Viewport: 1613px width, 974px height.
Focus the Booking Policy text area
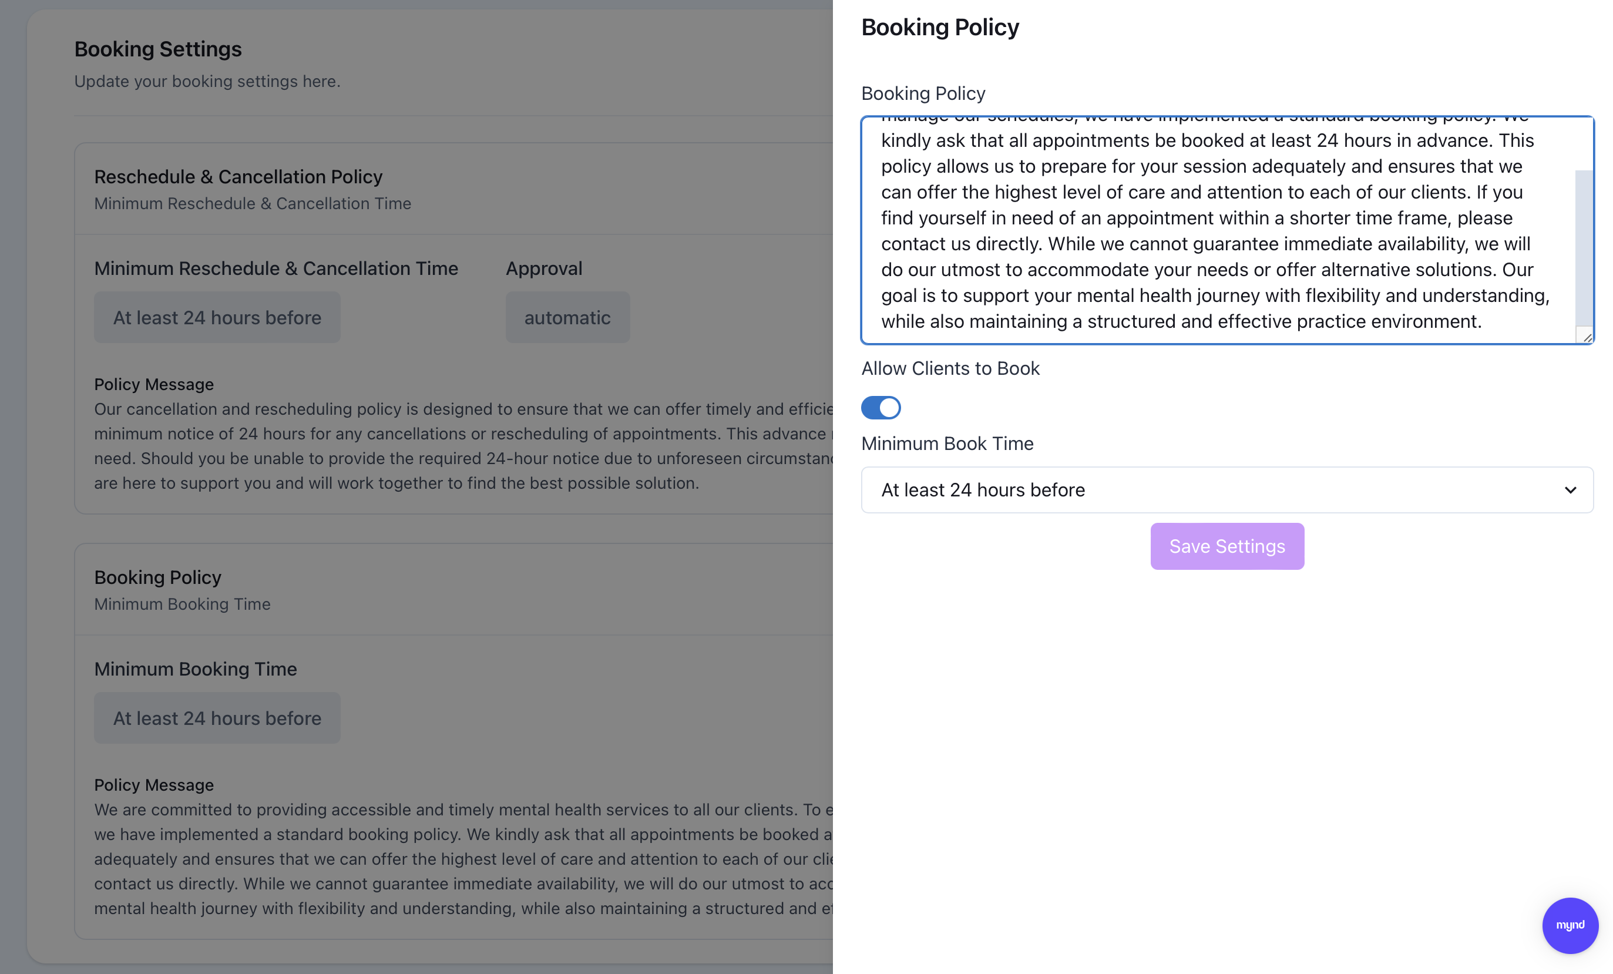click(1218, 229)
